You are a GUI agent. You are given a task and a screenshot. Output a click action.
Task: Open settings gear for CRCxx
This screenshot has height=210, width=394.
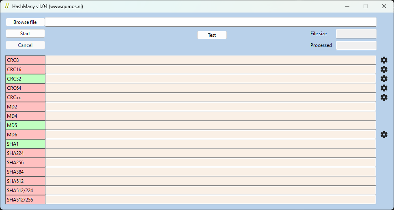pos(384,97)
